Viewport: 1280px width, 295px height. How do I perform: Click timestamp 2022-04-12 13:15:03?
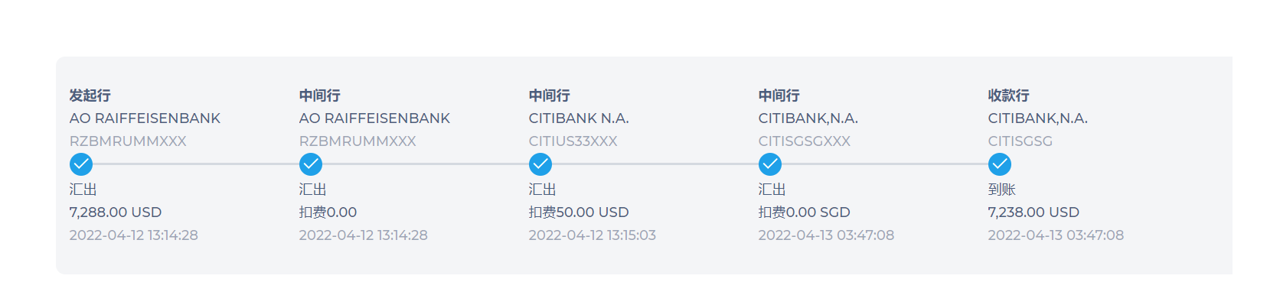pyautogui.click(x=593, y=235)
